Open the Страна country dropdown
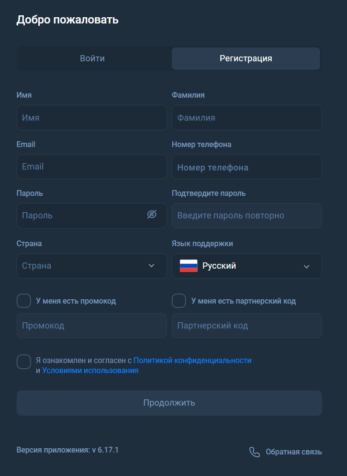This screenshot has height=476, width=347. (x=92, y=266)
